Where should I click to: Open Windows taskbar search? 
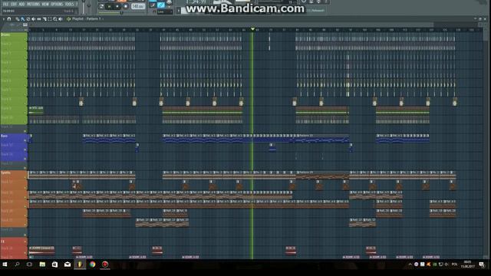point(17,264)
